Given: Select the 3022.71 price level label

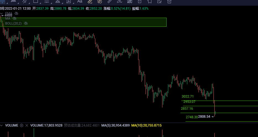Looking at the screenshot, I should pyautogui.click(x=188, y=96).
